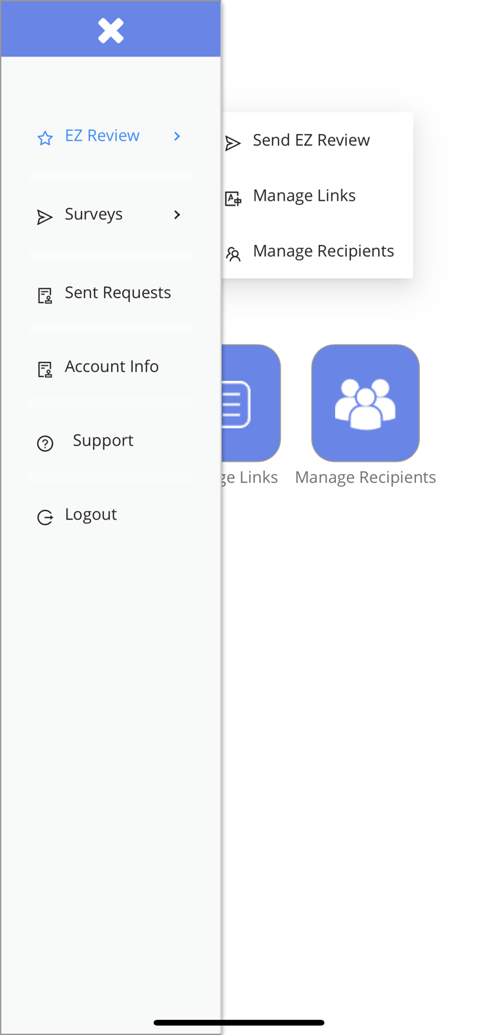Image resolution: width=478 pixels, height=1035 pixels.
Task: Click the star icon beside EZ Review
Action: 45,138
